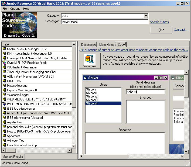This screenshot has height=167, width=191.
Task: Click code panel horizontal scroll left arrow
Action: click(x=81, y=156)
